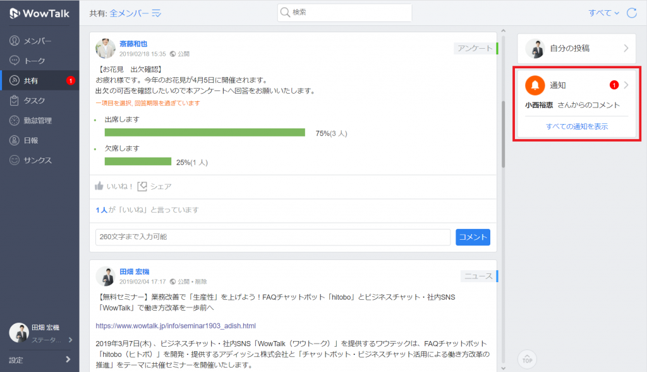Select the 欠席します option

(x=122, y=149)
